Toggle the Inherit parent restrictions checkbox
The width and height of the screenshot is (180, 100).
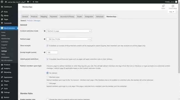pyautogui.click(x=47, y=59)
